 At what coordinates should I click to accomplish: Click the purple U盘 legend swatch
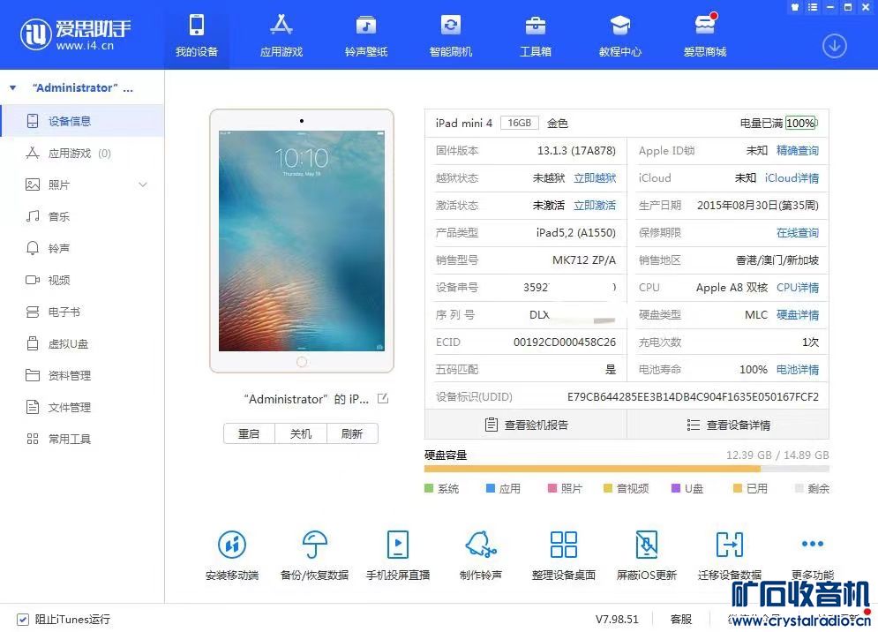coord(676,489)
